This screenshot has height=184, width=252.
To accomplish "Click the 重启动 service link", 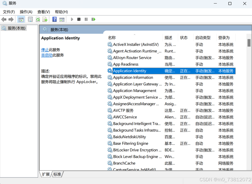I will pyautogui.click(x=47, y=55).
